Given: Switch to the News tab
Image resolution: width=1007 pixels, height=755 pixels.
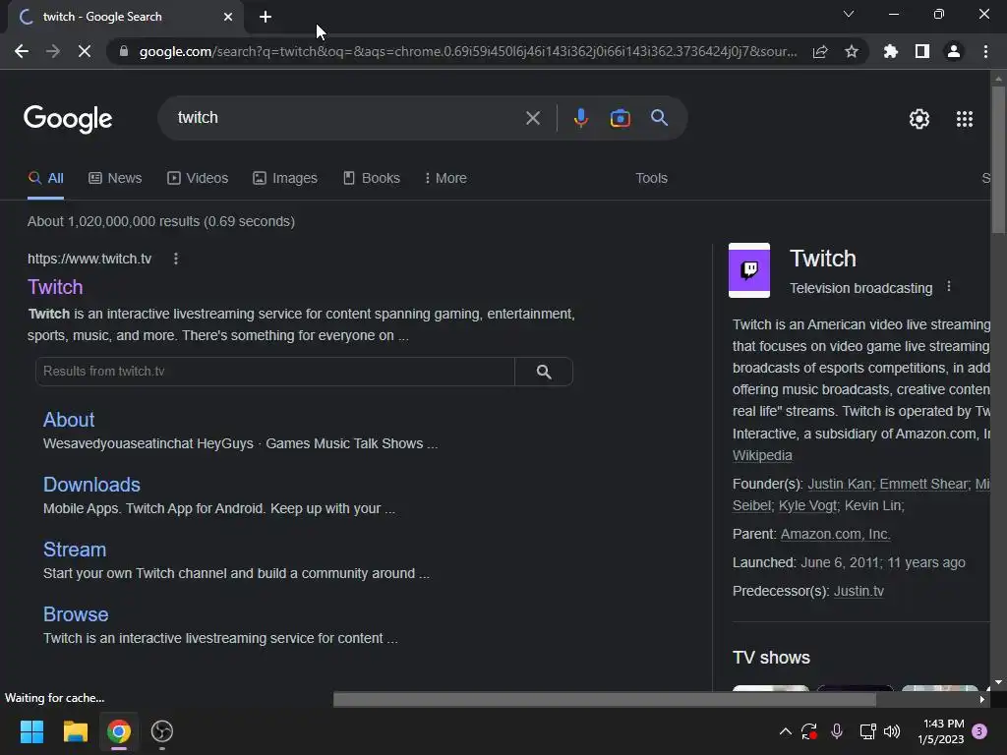Looking at the screenshot, I should click(x=115, y=179).
